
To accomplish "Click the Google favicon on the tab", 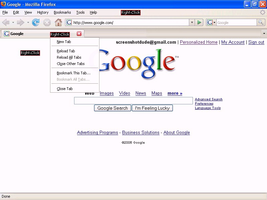I will (x=6, y=34).
